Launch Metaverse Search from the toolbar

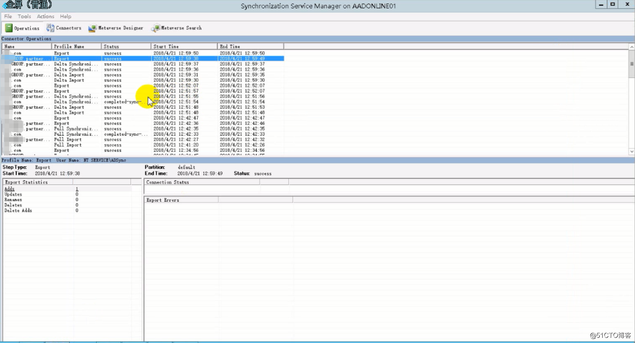pos(177,28)
